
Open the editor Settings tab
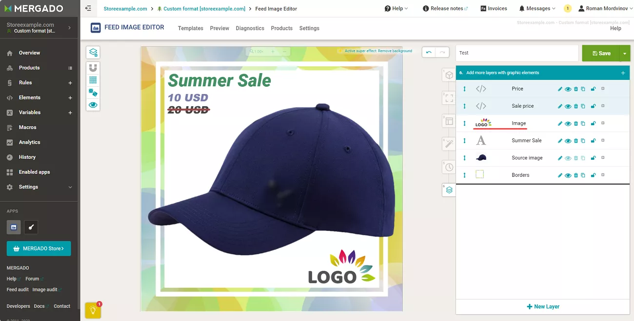pos(309,28)
